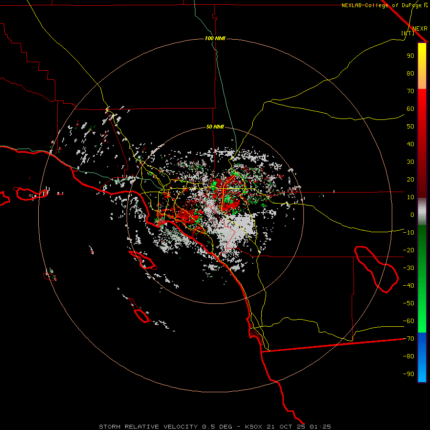Image resolution: width=430 pixels, height=430 pixels.
Task: Click the -20 value on the velocity scale
Action: (x=408, y=250)
